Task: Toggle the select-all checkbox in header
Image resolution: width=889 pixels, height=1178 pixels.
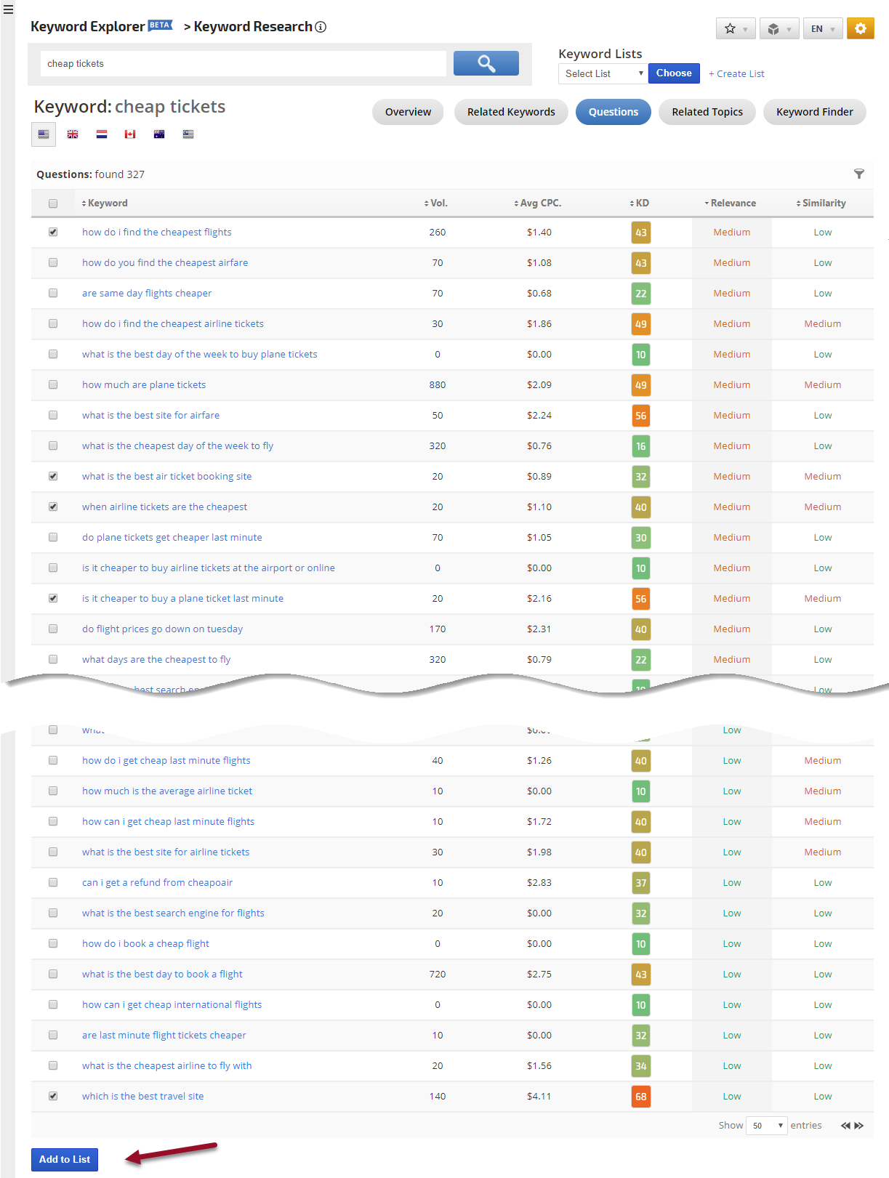Action: click(x=53, y=203)
